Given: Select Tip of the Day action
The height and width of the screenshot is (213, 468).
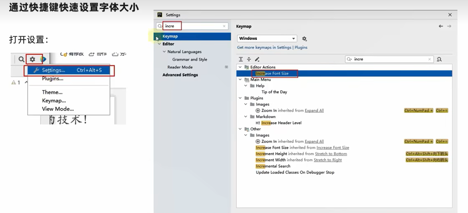Looking at the screenshot, I should (274, 92).
